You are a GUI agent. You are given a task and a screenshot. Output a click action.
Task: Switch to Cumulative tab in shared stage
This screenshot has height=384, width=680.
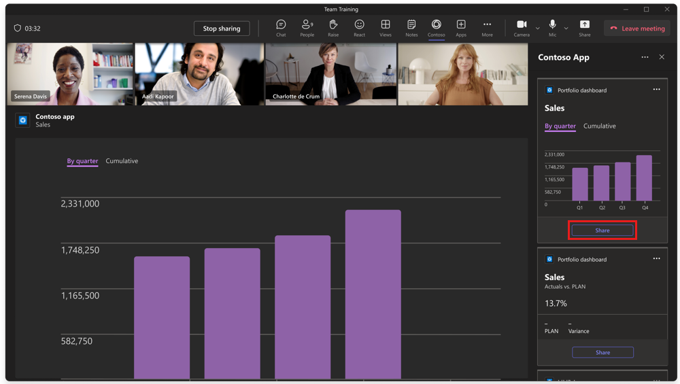pyautogui.click(x=122, y=161)
